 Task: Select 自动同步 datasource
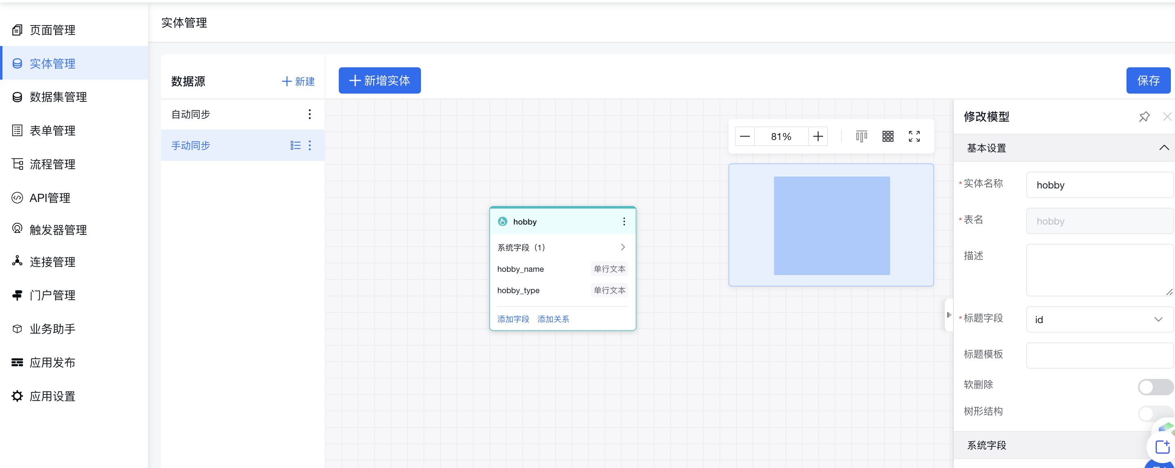pos(243,114)
